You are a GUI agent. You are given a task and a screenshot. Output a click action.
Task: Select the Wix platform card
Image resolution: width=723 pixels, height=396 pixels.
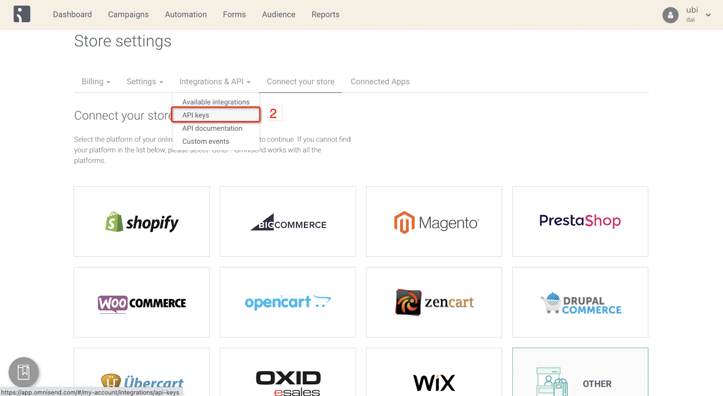pos(434,372)
